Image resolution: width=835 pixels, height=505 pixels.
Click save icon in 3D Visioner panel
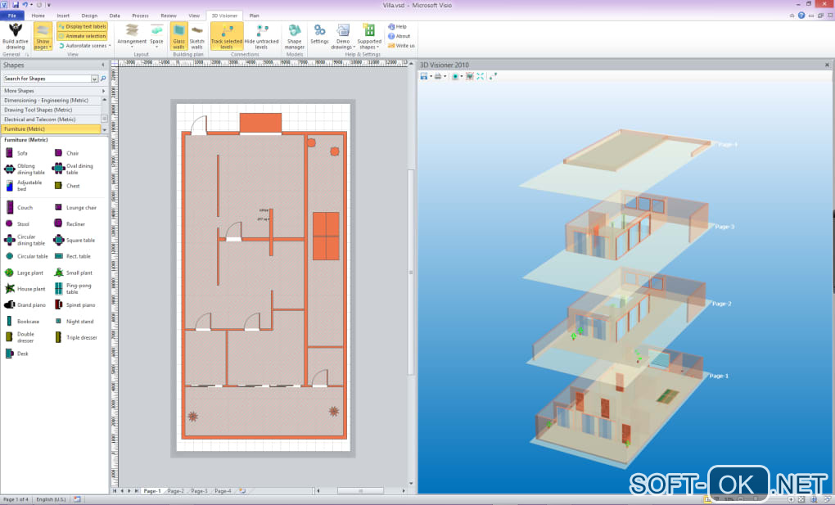[424, 76]
